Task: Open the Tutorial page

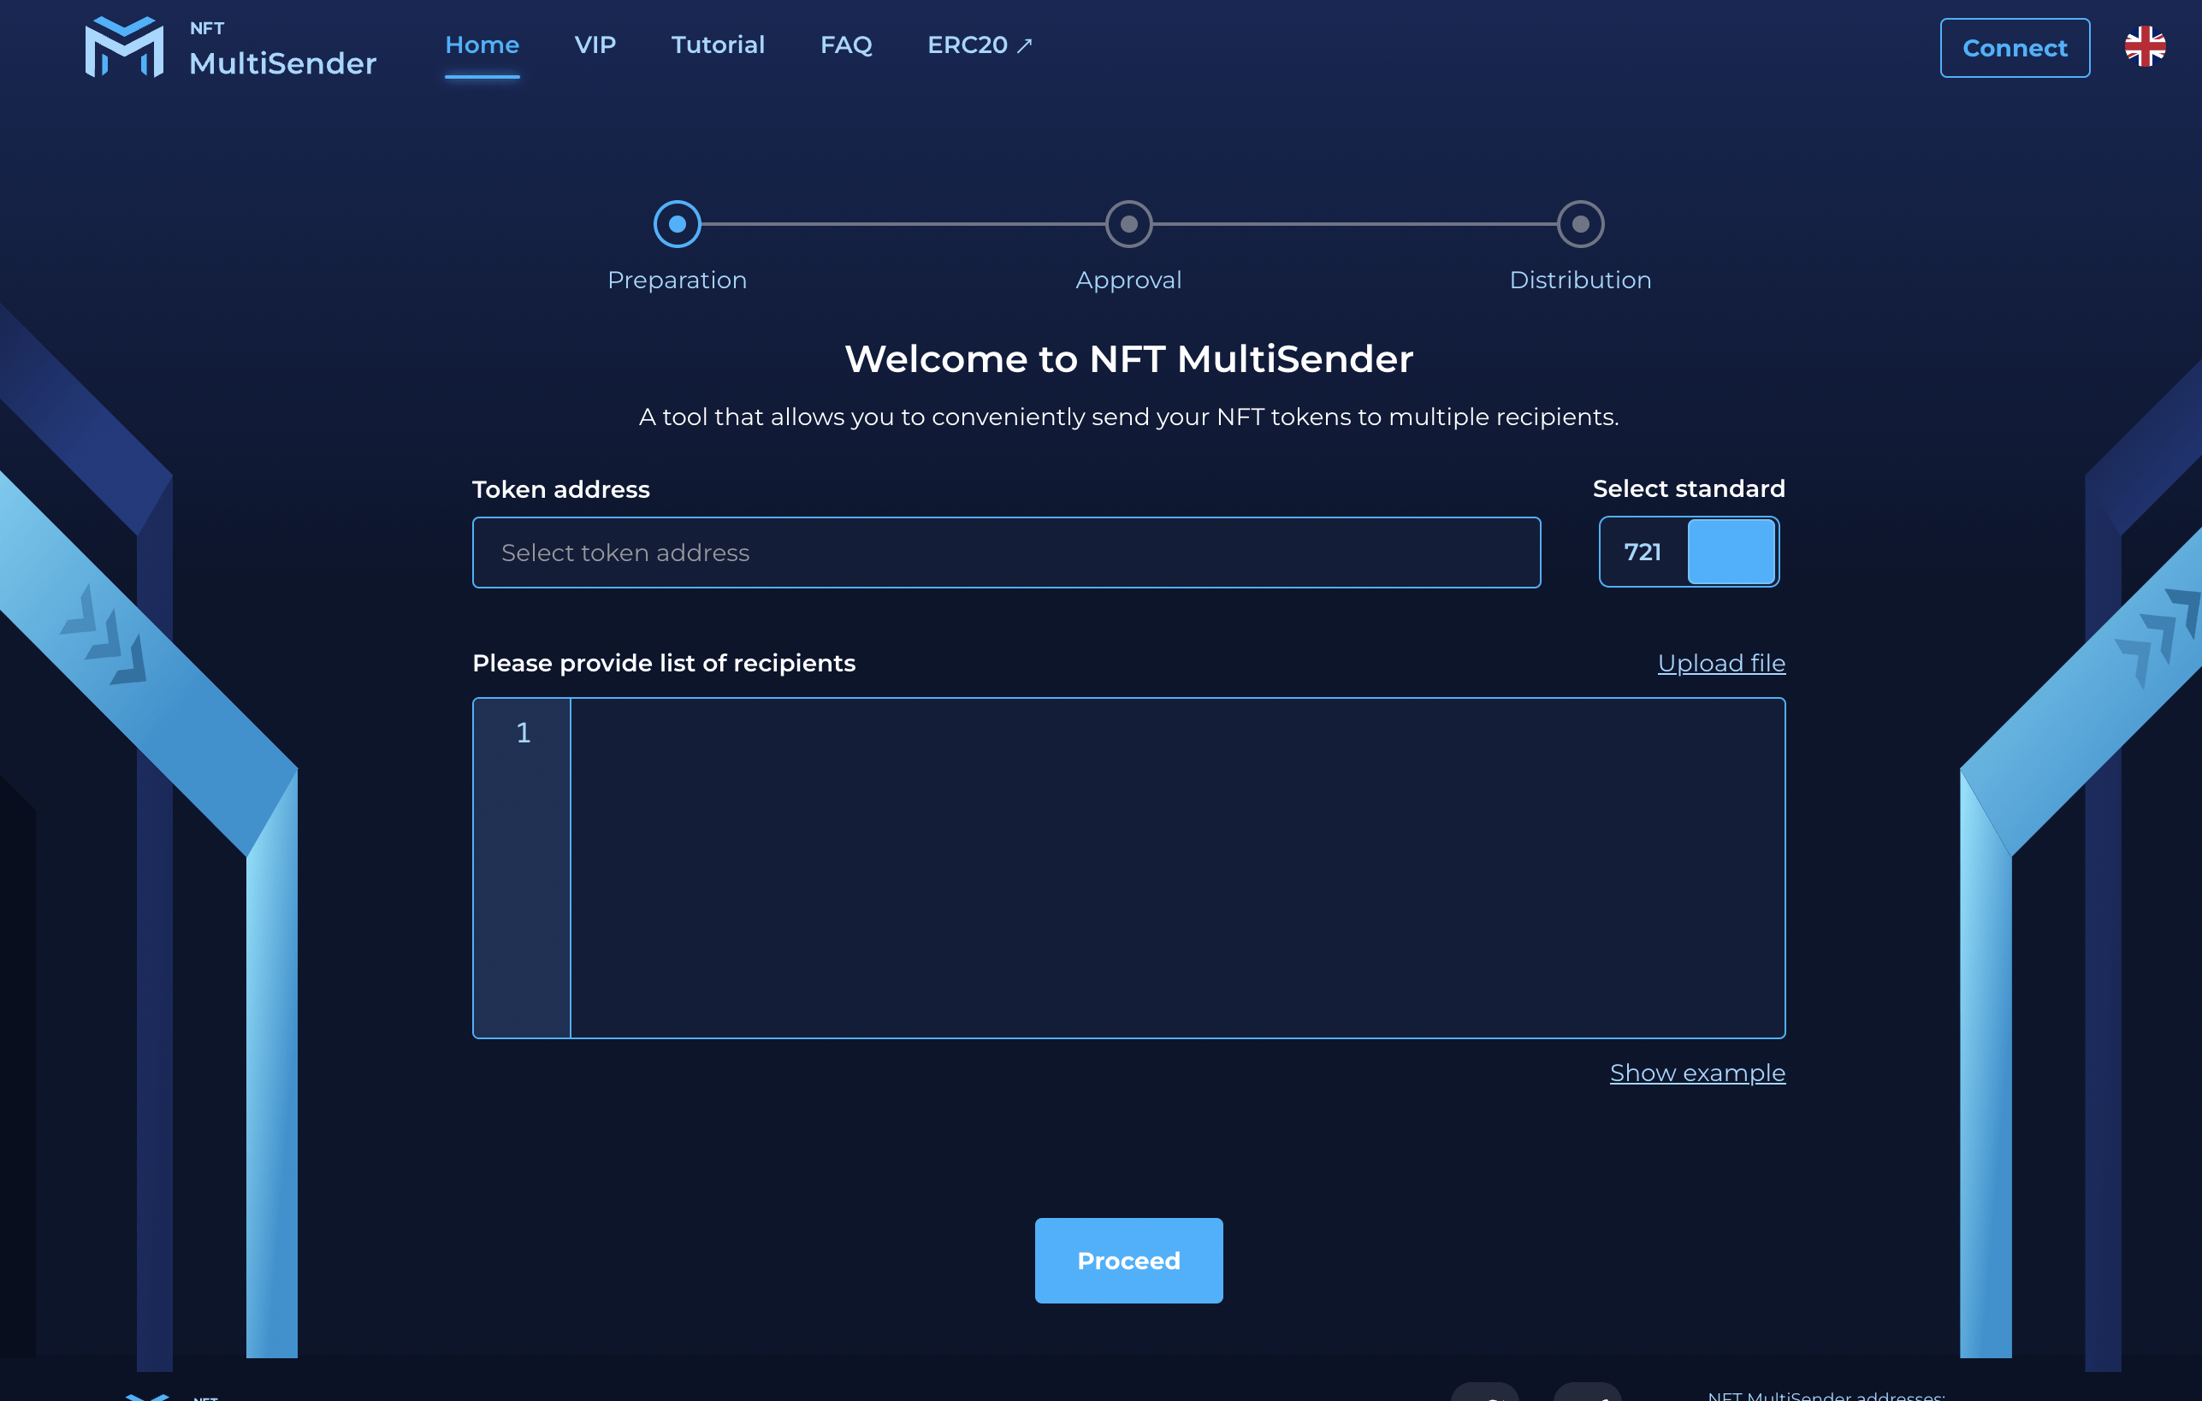Action: 718,44
